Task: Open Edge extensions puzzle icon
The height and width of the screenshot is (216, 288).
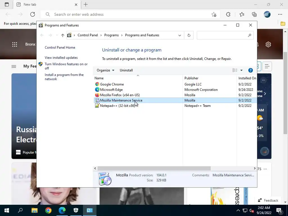Action: click(228, 14)
